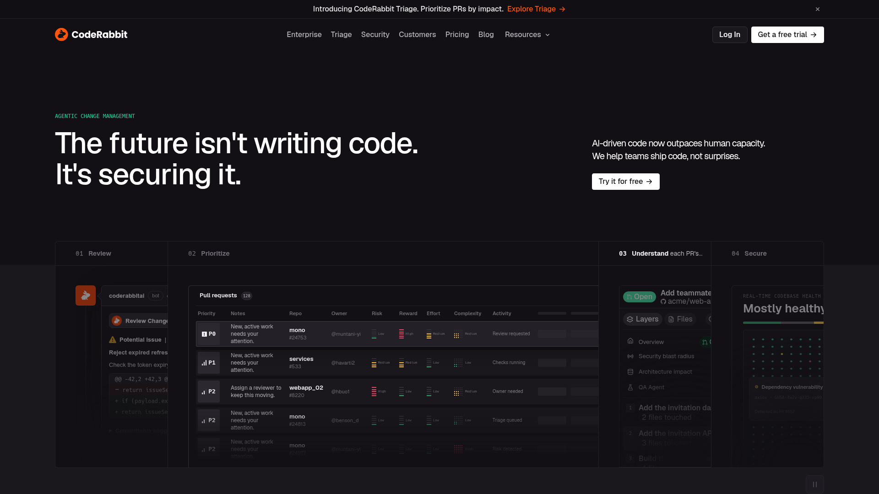
Task: Click the Layers stack icon
Action: point(630,319)
